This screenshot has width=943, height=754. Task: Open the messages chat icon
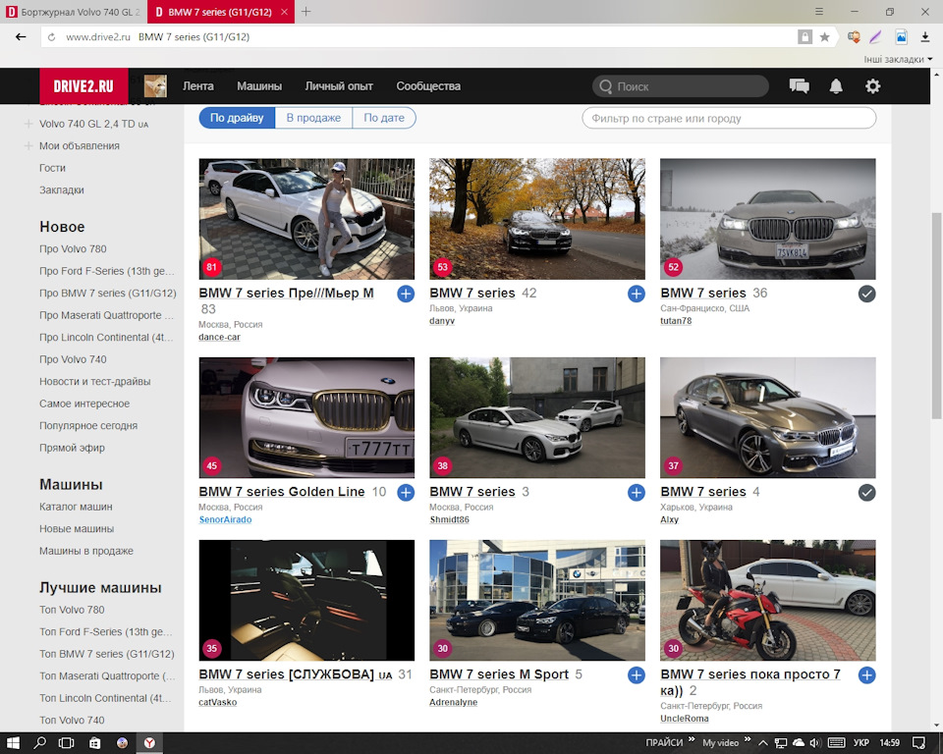point(799,86)
